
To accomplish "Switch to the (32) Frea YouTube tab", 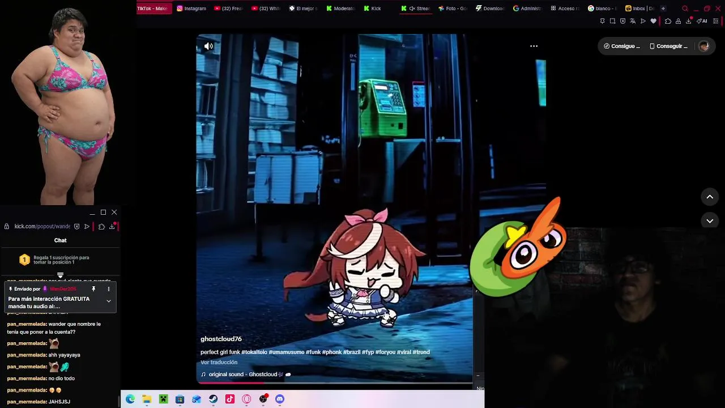I will [229, 8].
